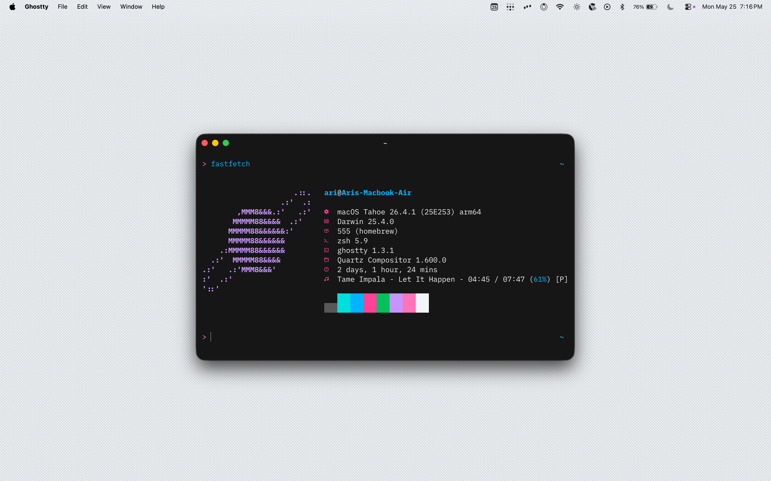Viewport: 771px width, 481px height.
Task: Click the gray color block
Action: click(331, 308)
